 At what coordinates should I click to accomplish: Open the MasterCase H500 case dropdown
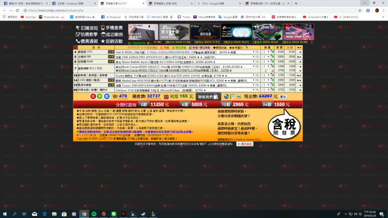pos(185,80)
